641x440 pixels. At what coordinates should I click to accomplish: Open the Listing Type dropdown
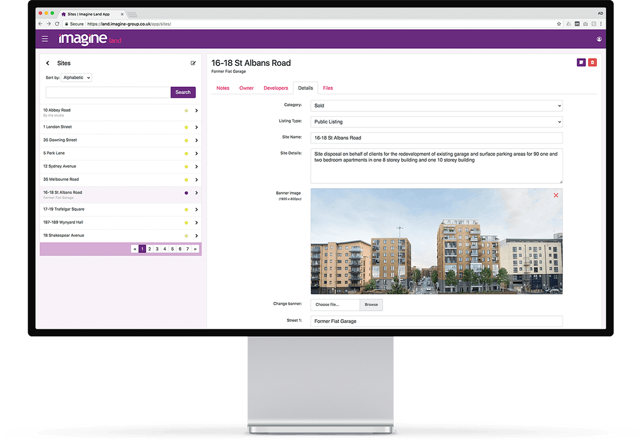(x=436, y=121)
